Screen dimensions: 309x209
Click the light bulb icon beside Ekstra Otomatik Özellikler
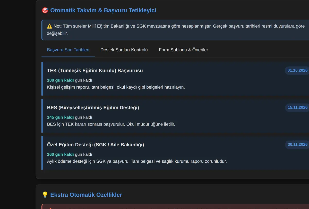coord(45,195)
